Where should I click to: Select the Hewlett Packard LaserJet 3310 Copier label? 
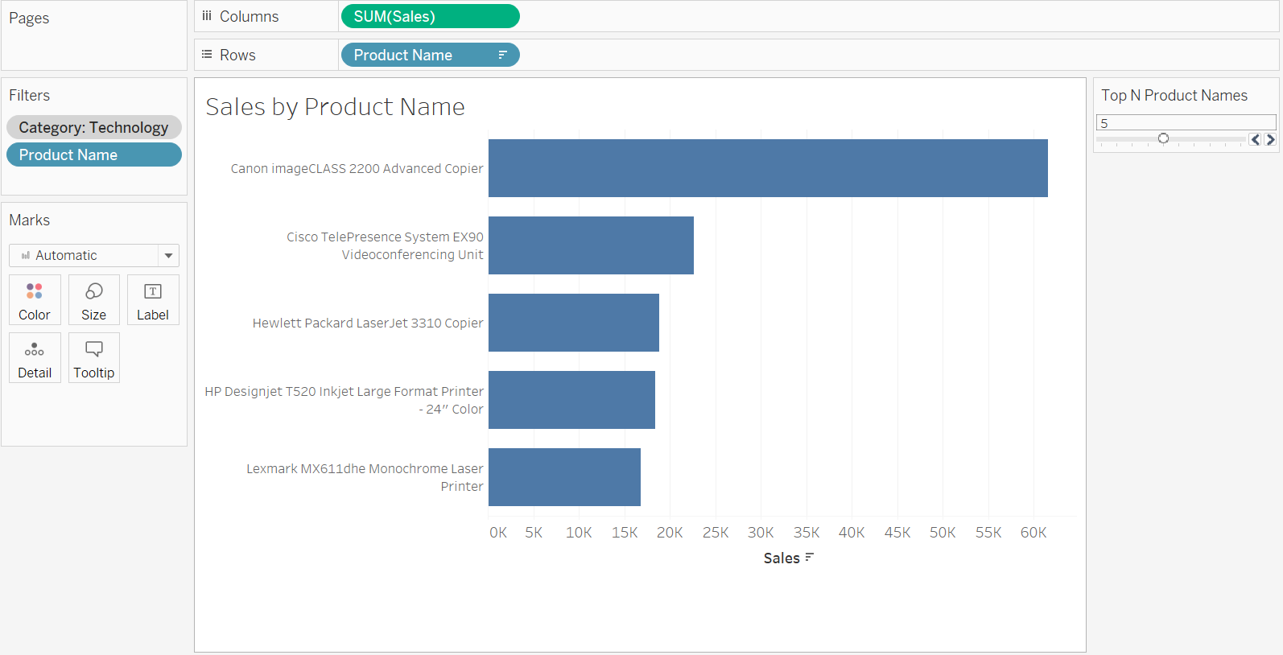[x=368, y=323]
